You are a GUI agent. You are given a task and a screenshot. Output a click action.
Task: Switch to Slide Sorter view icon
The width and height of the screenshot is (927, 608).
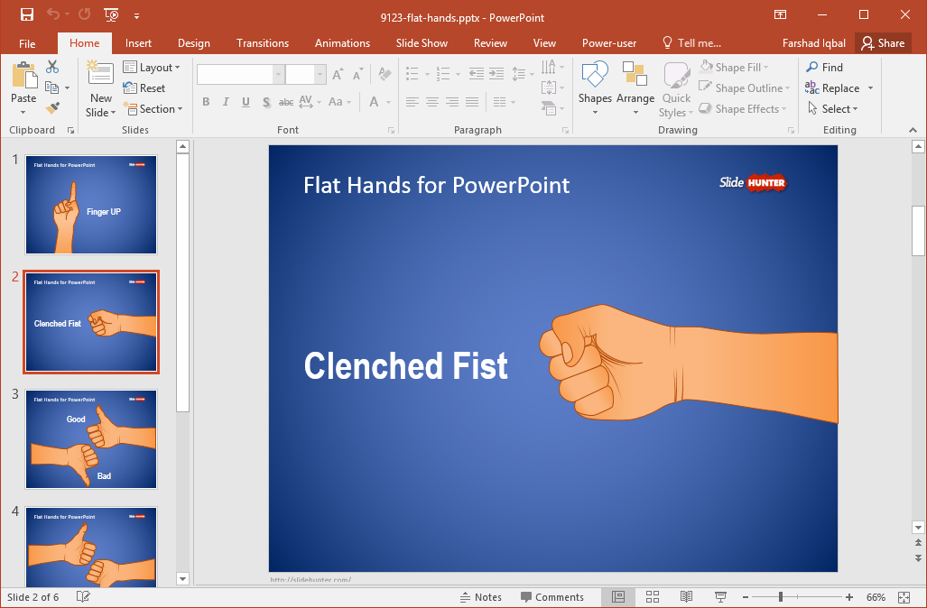[652, 597]
